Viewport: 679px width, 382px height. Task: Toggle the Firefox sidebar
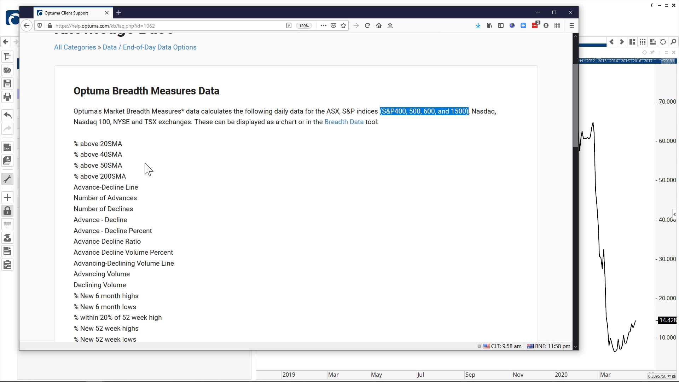point(501,25)
